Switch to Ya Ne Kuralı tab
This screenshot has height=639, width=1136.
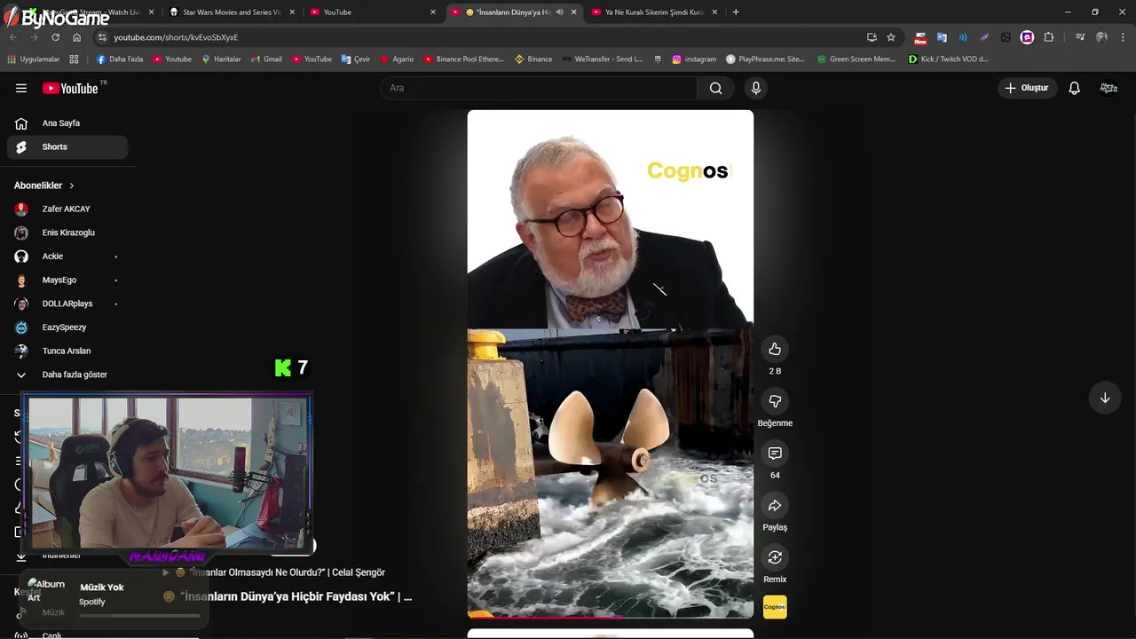(x=656, y=12)
